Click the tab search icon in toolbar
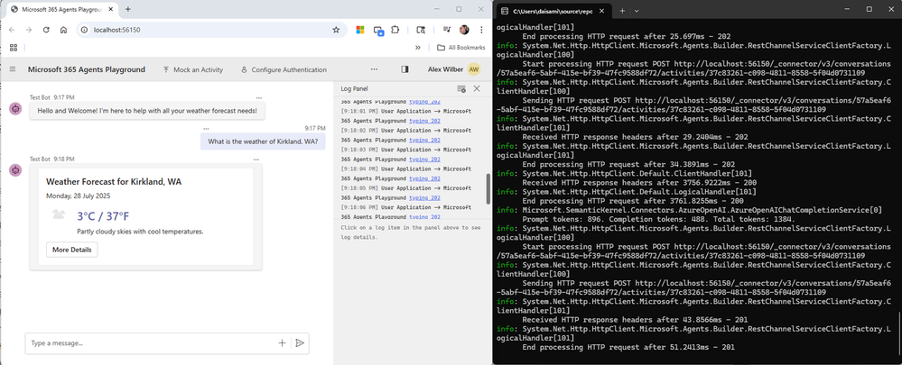 pos(421,30)
